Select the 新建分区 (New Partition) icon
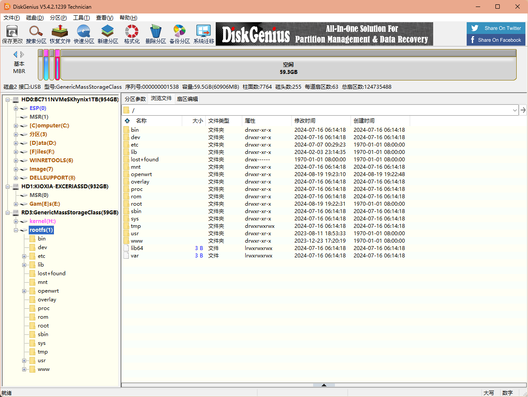This screenshot has height=397, width=528. pyautogui.click(x=108, y=34)
